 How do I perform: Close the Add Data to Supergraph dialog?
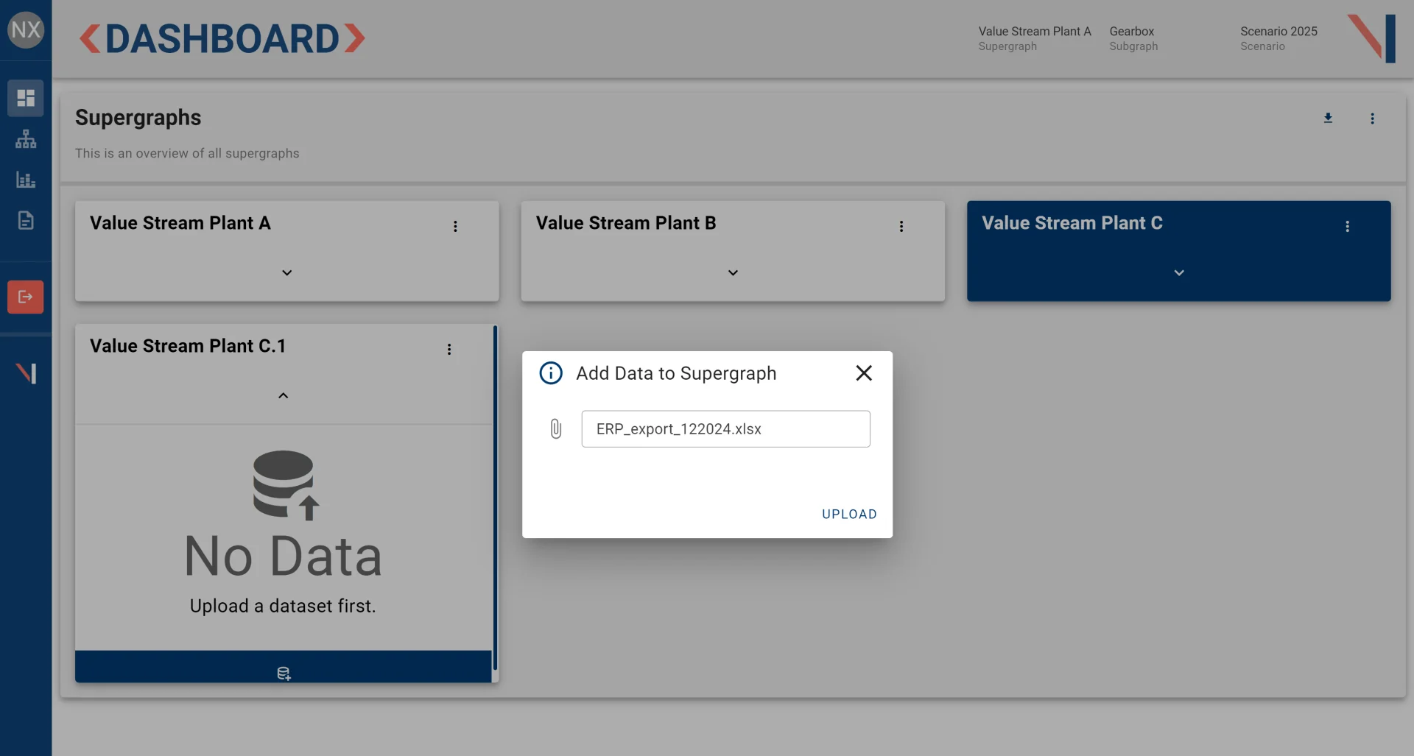pyautogui.click(x=864, y=373)
